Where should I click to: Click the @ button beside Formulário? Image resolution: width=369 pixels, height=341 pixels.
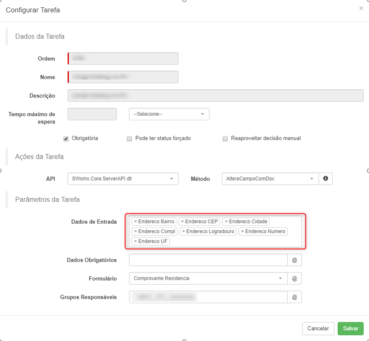point(295,278)
